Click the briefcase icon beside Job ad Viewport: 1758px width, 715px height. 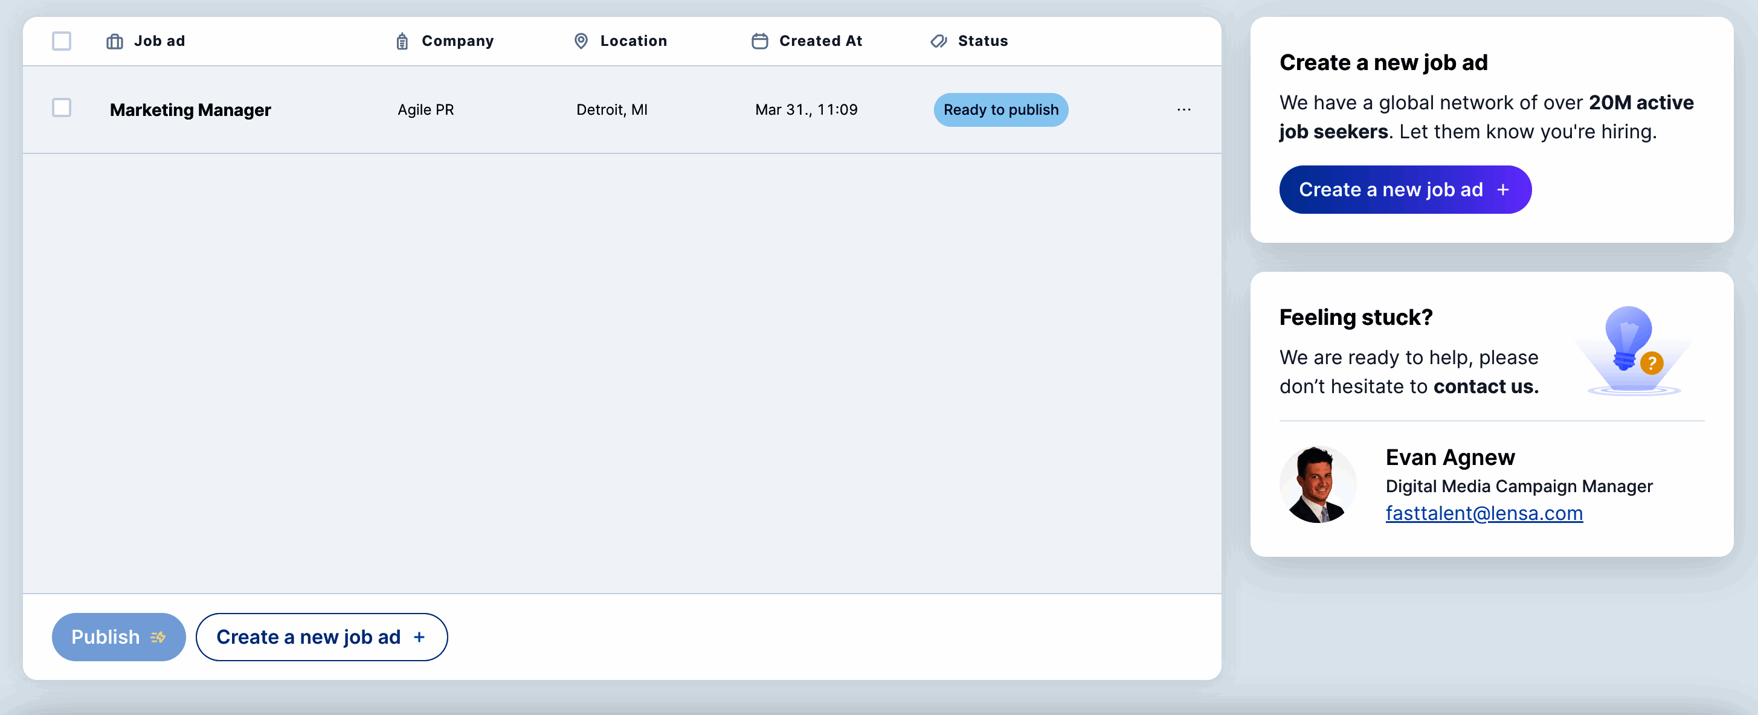[x=115, y=42]
